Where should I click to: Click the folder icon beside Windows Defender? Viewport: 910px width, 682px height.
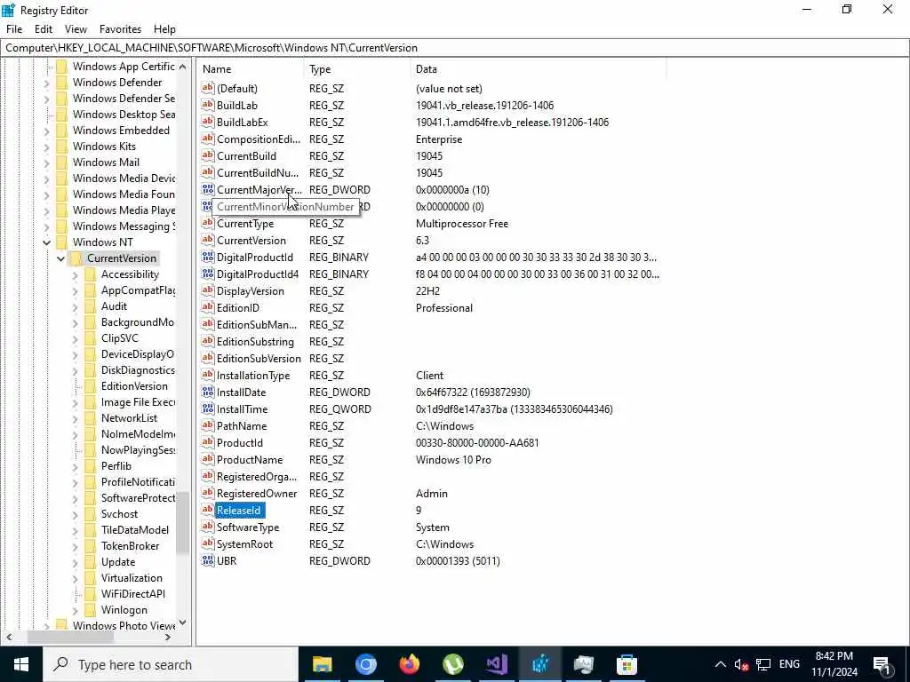point(62,83)
